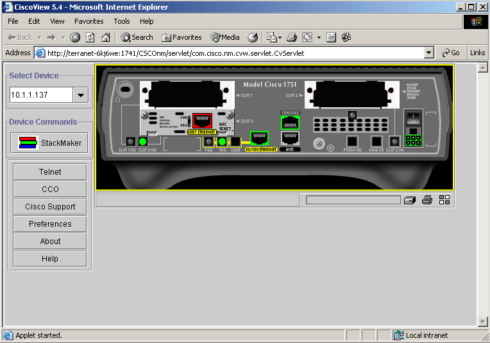Open the Edit menu
Screen dimensions: 490x343
(34, 21)
